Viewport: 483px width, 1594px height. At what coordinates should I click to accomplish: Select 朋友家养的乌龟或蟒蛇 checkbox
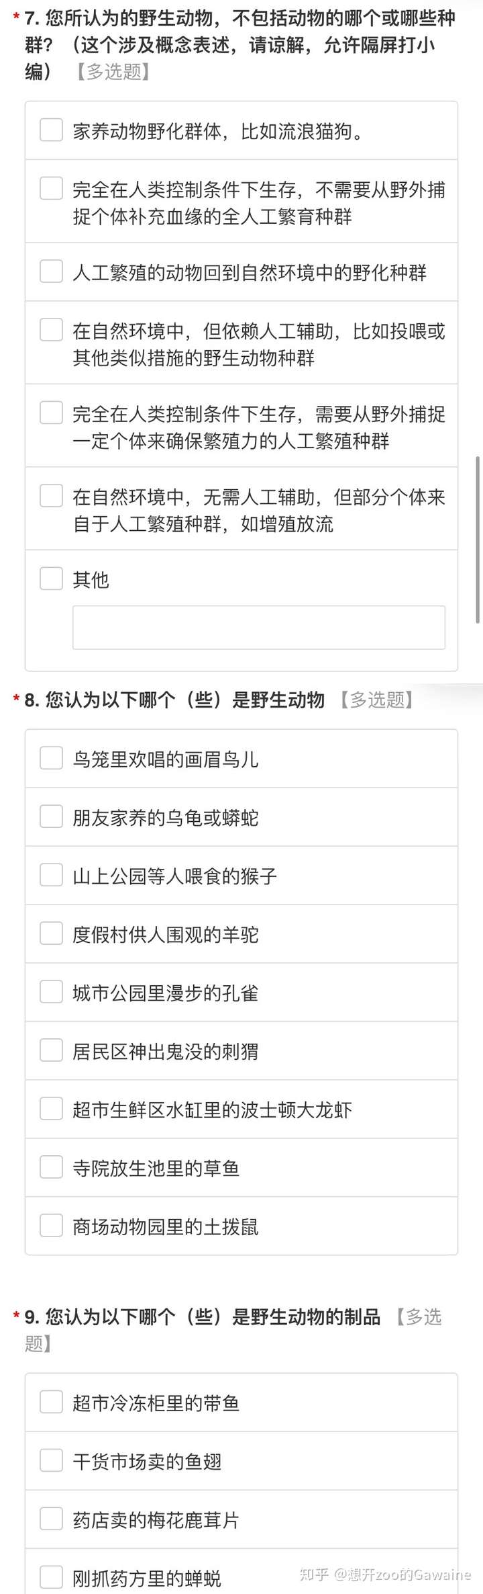(x=51, y=817)
